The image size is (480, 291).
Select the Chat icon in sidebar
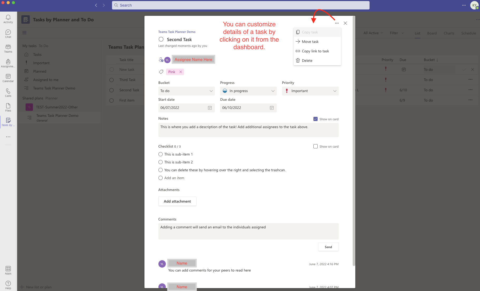click(8, 33)
